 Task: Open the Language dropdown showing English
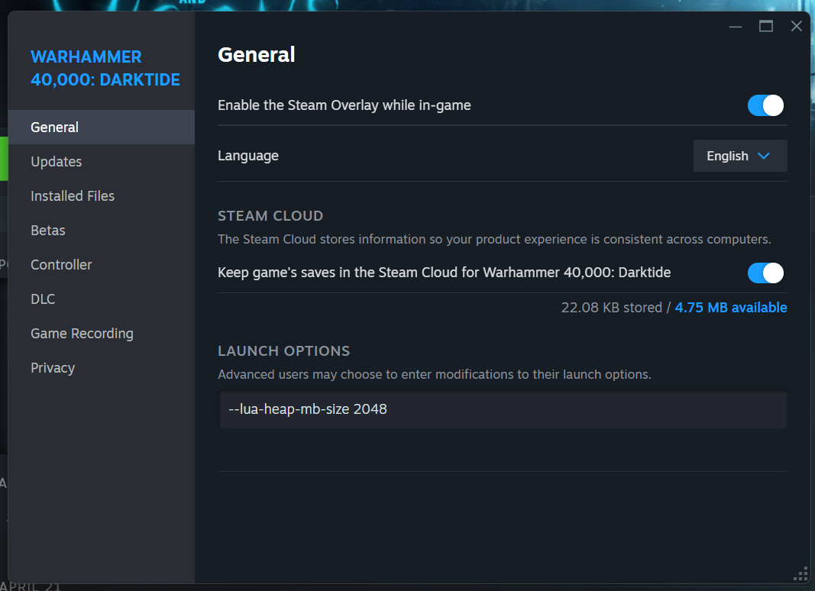pyautogui.click(x=739, y=156)
